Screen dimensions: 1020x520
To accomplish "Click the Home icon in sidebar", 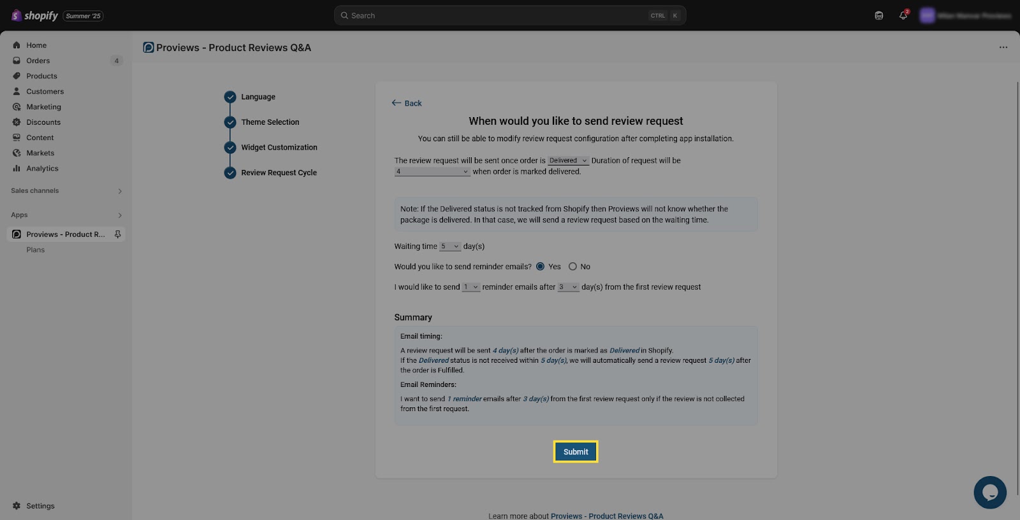I will (17, 45).
